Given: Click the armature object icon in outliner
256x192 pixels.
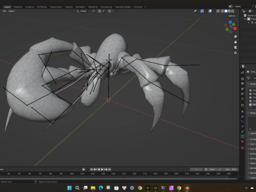Looking at the screenshot, I should [252, 22].
